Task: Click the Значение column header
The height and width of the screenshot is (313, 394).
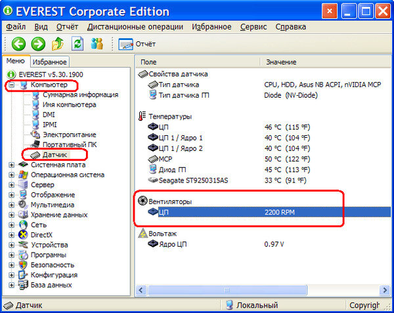Action: (x=326, y=62)
